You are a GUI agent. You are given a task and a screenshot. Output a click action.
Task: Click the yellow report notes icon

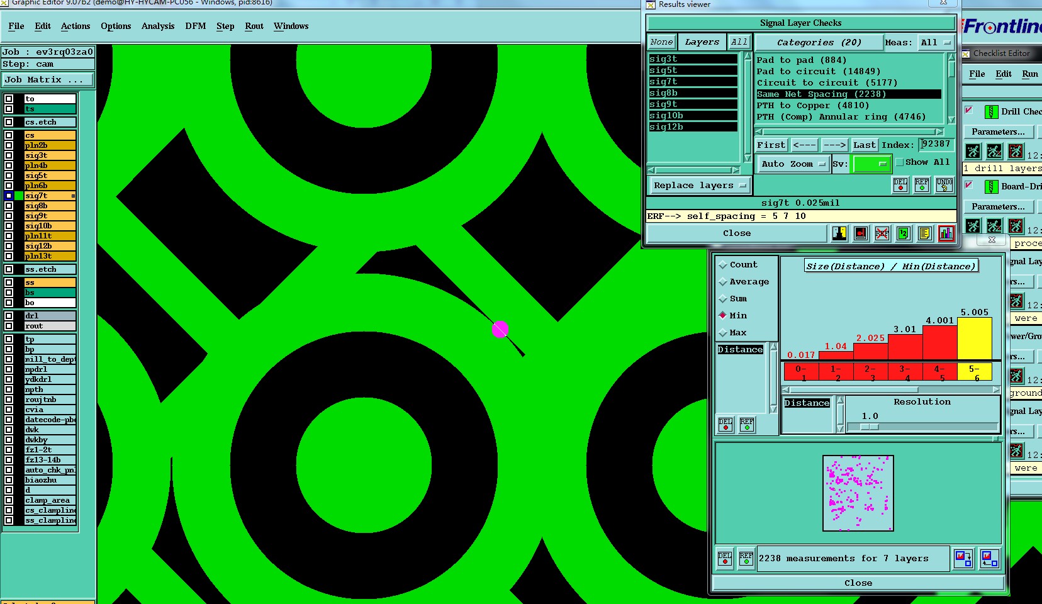click(x=924, y=233)
